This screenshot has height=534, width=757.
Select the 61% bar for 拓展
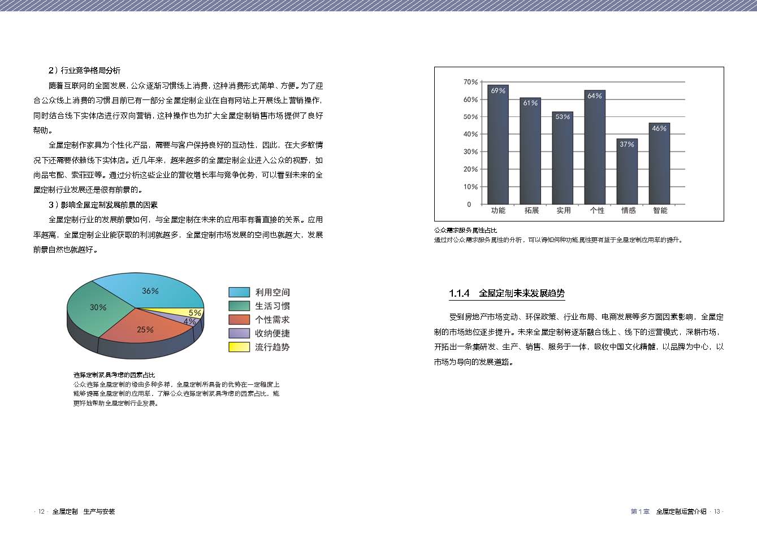(x=530, y=151)
